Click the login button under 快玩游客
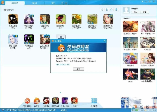Image resolution: width=157 pixels, height=112 pixels. point(136,12)
